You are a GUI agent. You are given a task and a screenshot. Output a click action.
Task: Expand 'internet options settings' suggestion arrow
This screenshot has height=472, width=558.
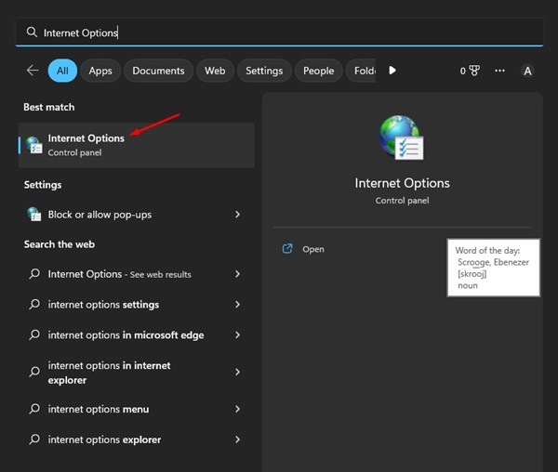(238, 305)
